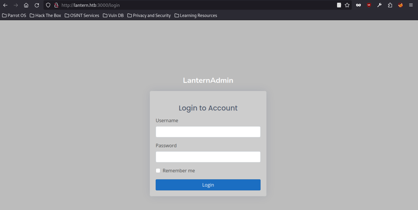This screenshot has width=418, height=210.
Task: Bookmark this page with star
Action: [x=347, y=5]
